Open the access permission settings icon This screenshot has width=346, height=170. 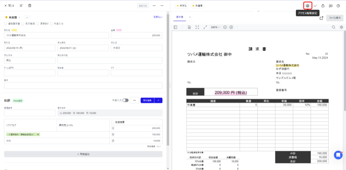307,6
